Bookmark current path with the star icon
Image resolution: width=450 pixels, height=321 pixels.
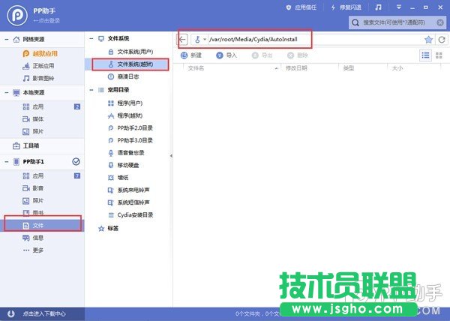pos(428,40)
